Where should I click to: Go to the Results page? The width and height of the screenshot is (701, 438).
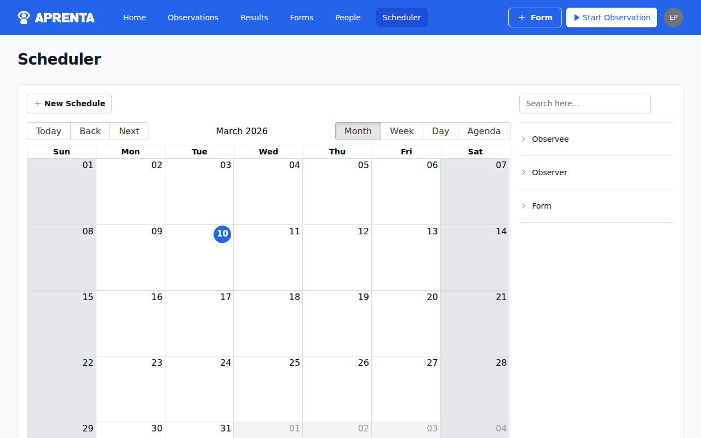point(254,17)
